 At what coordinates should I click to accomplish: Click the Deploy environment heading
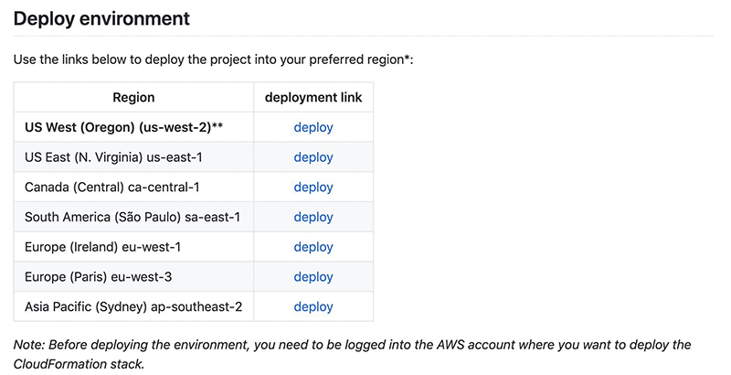pyautogui.click(x=101, y=18)
